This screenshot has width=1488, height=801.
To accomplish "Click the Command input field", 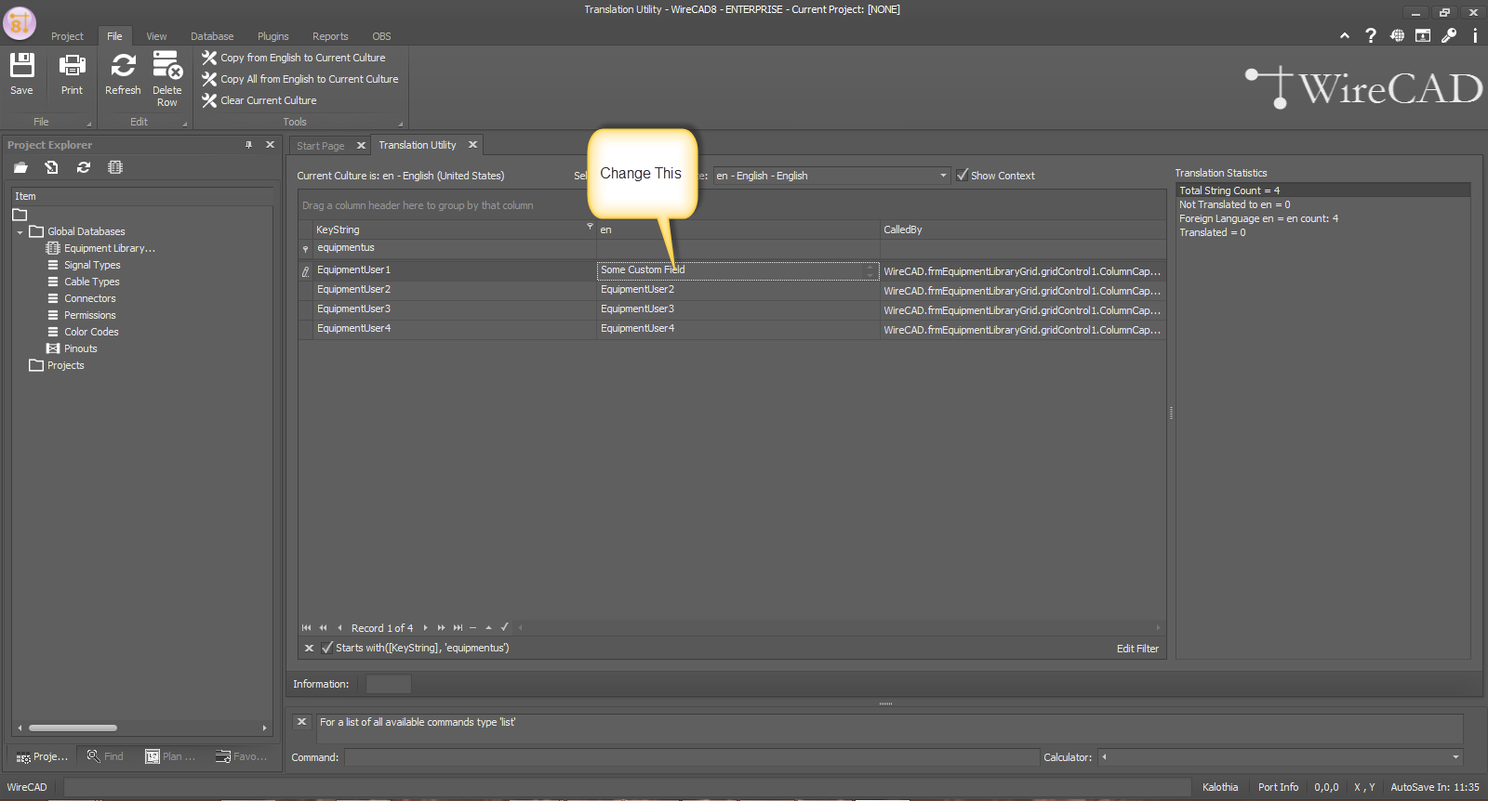I will [692, 757].
